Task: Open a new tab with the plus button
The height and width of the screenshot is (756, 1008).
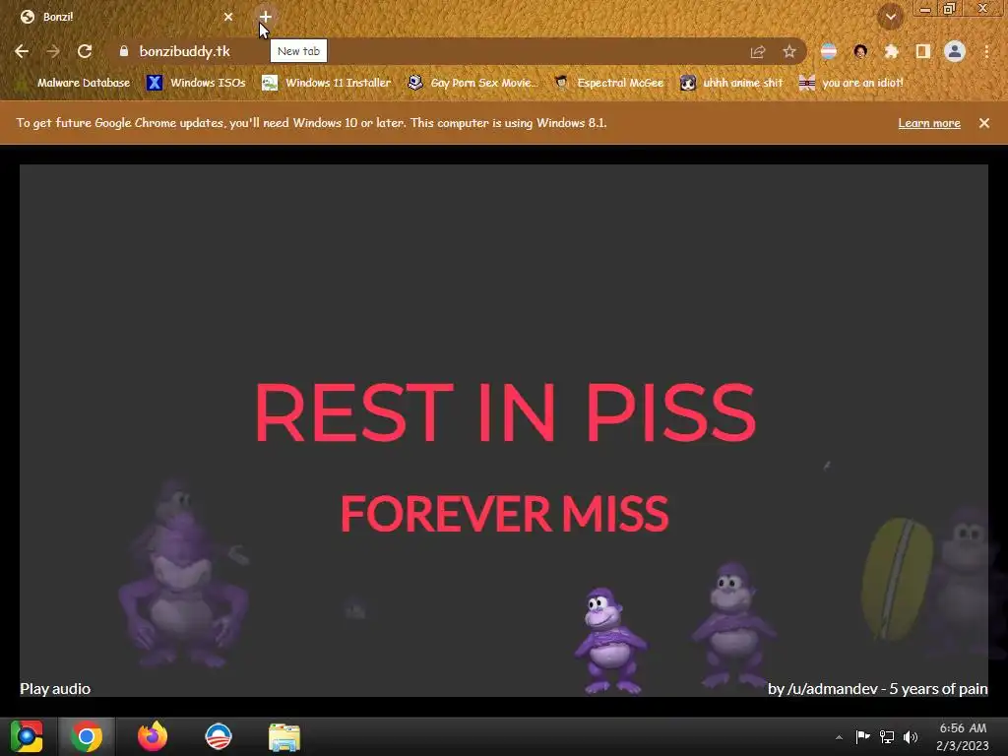Action: click(x=266, y=17)
